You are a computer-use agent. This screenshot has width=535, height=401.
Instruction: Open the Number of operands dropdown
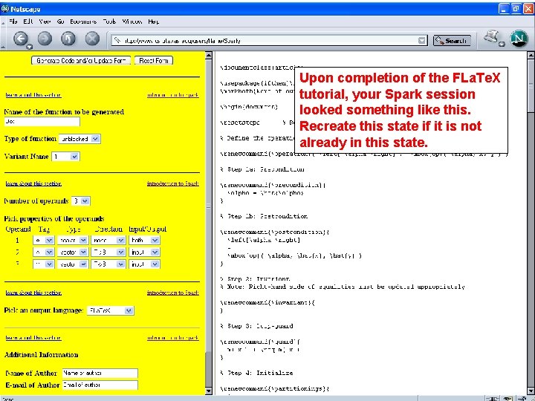coord(80,200)
